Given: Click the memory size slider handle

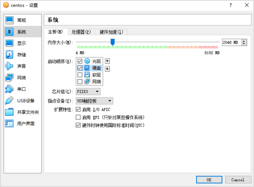Looking at the screenshot, I should click(x=113, y=42).
